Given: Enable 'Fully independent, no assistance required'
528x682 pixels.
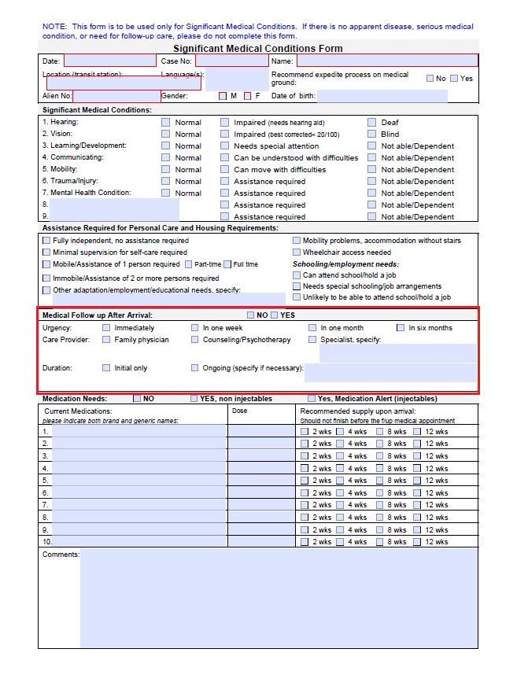Looking at the screenshot, I should coord(46,241).
